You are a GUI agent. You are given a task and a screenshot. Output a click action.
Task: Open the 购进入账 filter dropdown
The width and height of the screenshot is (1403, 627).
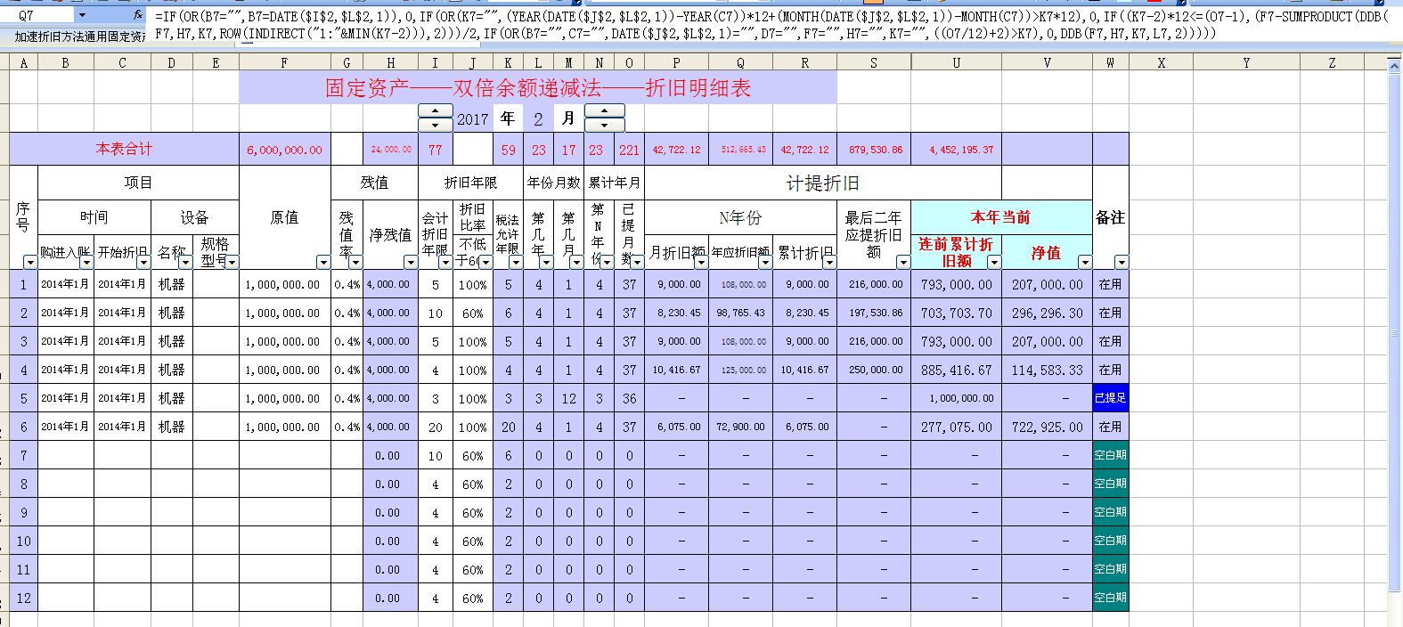(x=86, y=262)
